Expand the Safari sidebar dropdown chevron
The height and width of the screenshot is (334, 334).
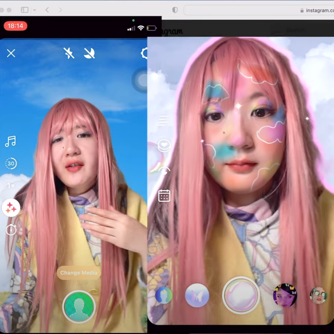click(x=34, y=10)
